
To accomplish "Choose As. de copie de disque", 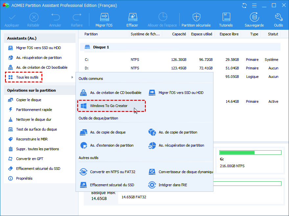I will point(108,132).
